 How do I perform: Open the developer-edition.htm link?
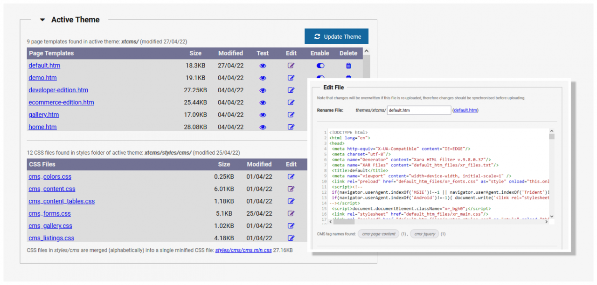[x=58, y=90]
